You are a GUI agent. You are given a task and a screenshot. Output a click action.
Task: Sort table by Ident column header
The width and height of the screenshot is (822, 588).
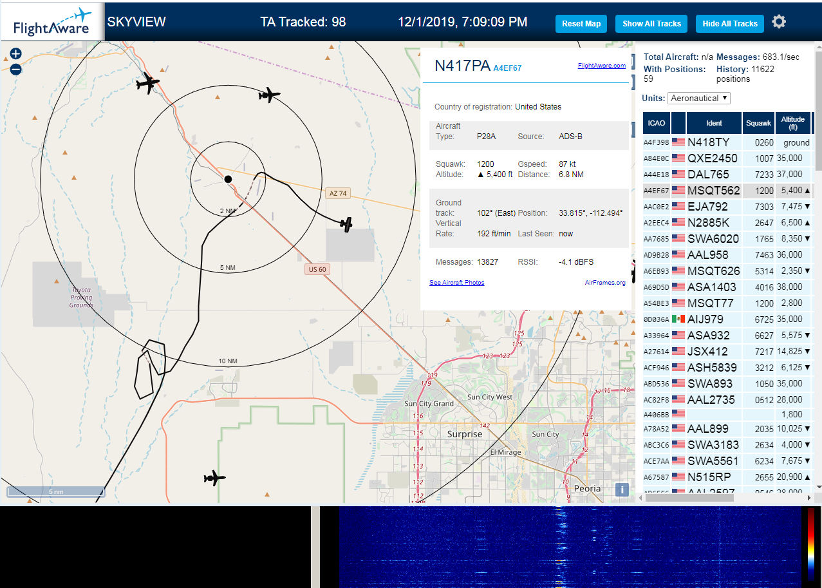tap(714, 122)
